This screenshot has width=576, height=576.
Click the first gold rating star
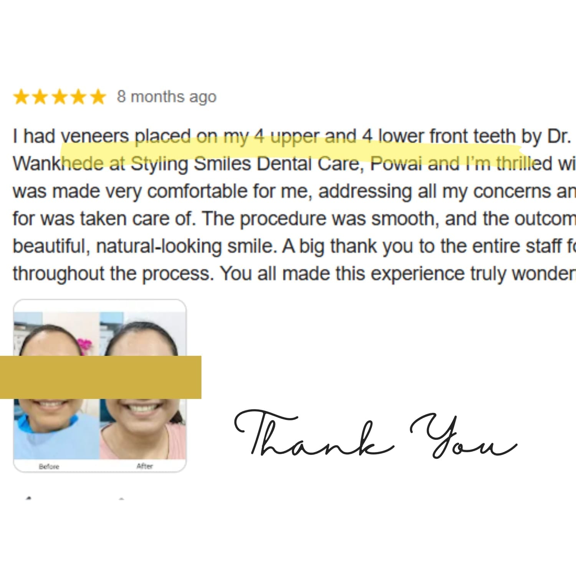point(22,97)
